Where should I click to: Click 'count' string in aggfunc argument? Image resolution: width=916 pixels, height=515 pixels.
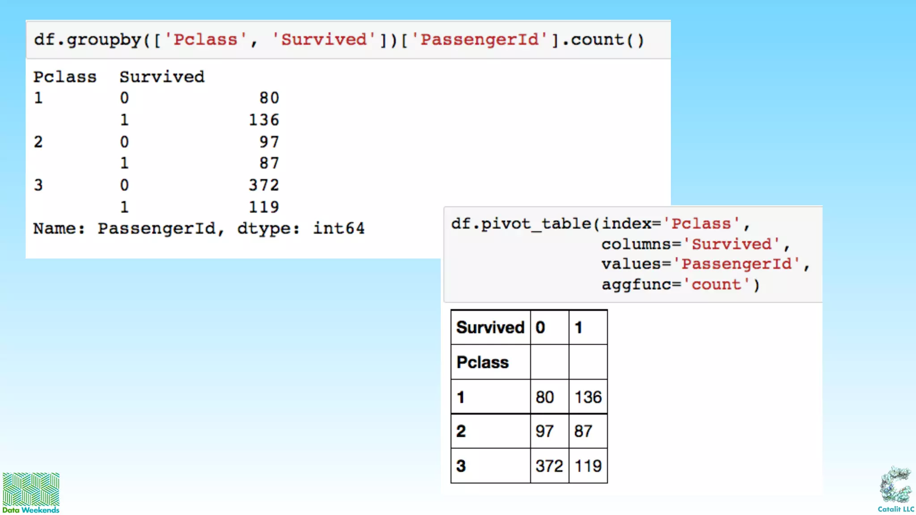716,284
